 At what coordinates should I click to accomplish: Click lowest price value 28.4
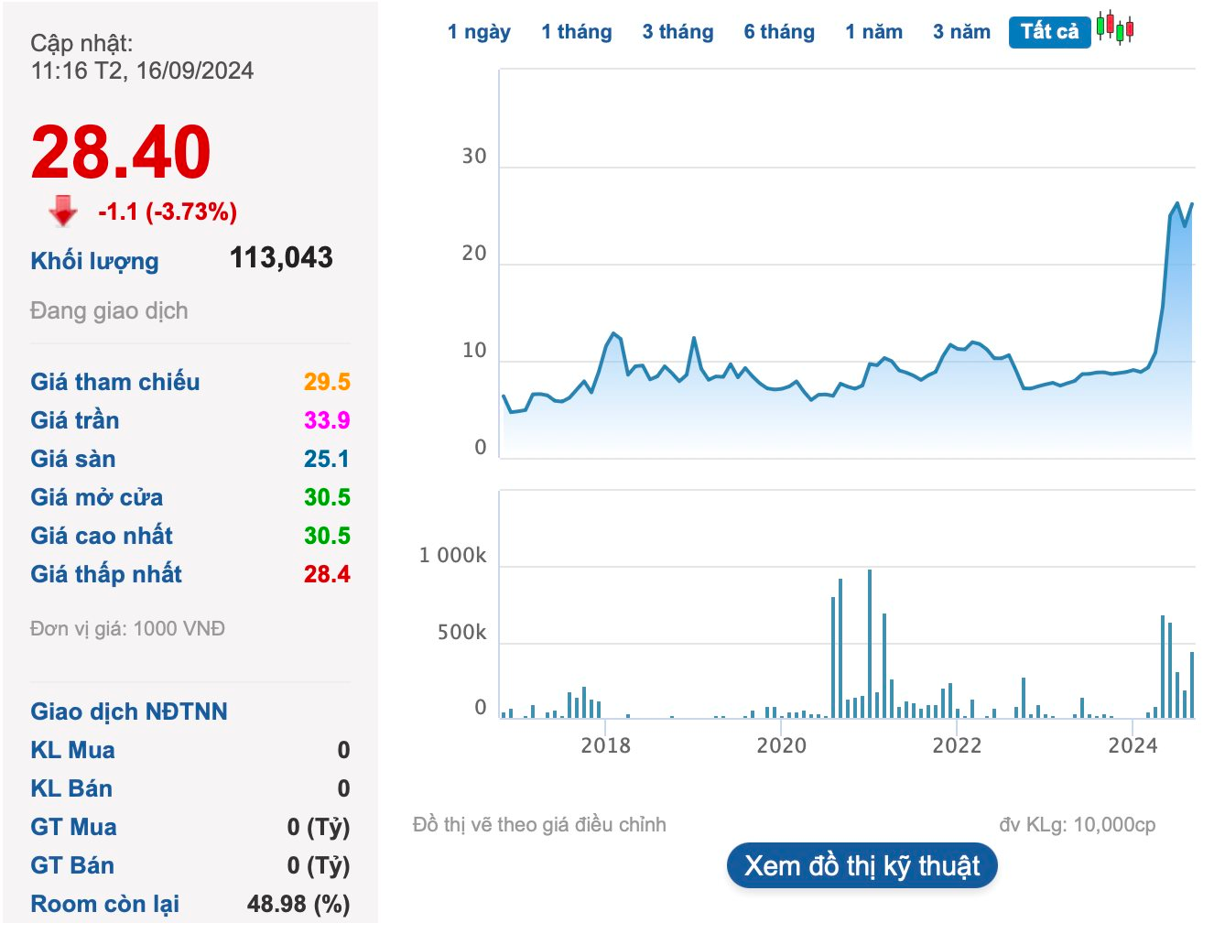pos(327,574)
